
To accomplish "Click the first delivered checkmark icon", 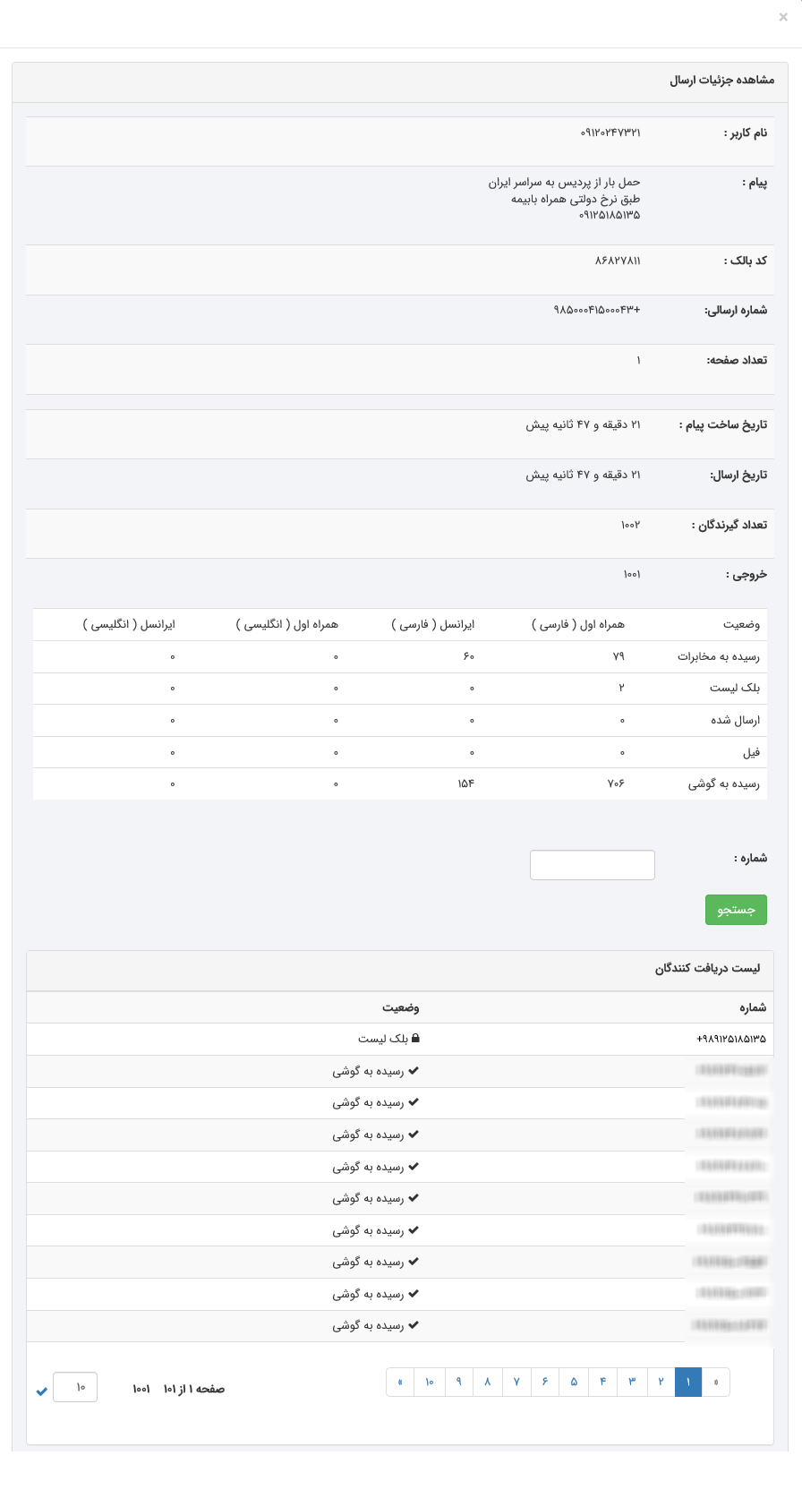I will [x=414, y=1071].
